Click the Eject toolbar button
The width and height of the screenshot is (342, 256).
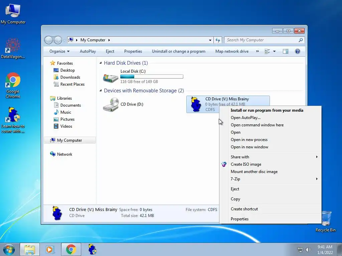pyautogui.click(x=110, y=51)
